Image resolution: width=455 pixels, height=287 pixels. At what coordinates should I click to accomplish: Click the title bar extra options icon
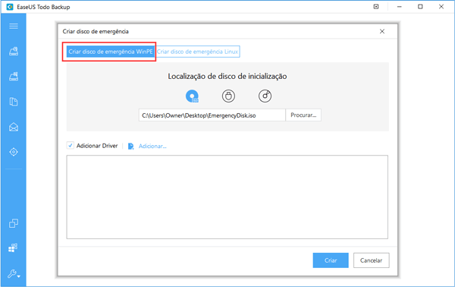coord(376,7)
